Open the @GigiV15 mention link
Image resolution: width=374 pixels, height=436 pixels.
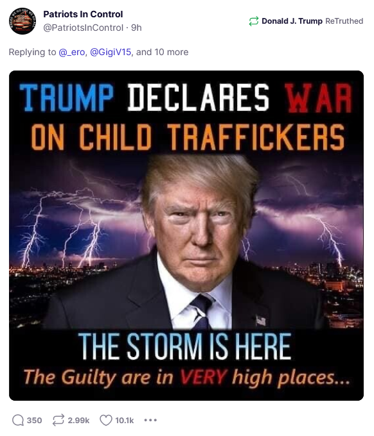111,52
